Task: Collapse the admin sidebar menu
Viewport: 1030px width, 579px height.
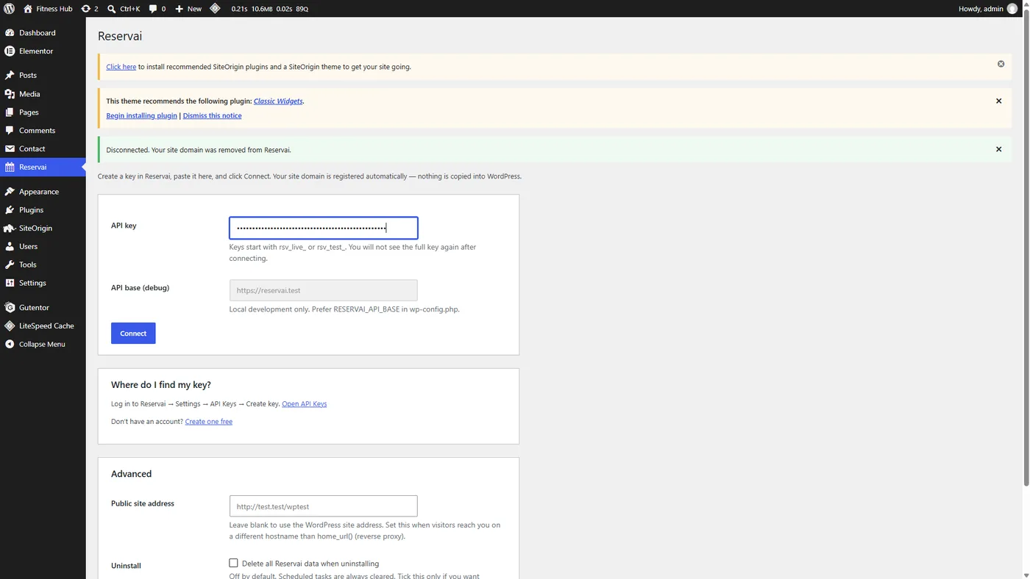Action: point(43,345)
